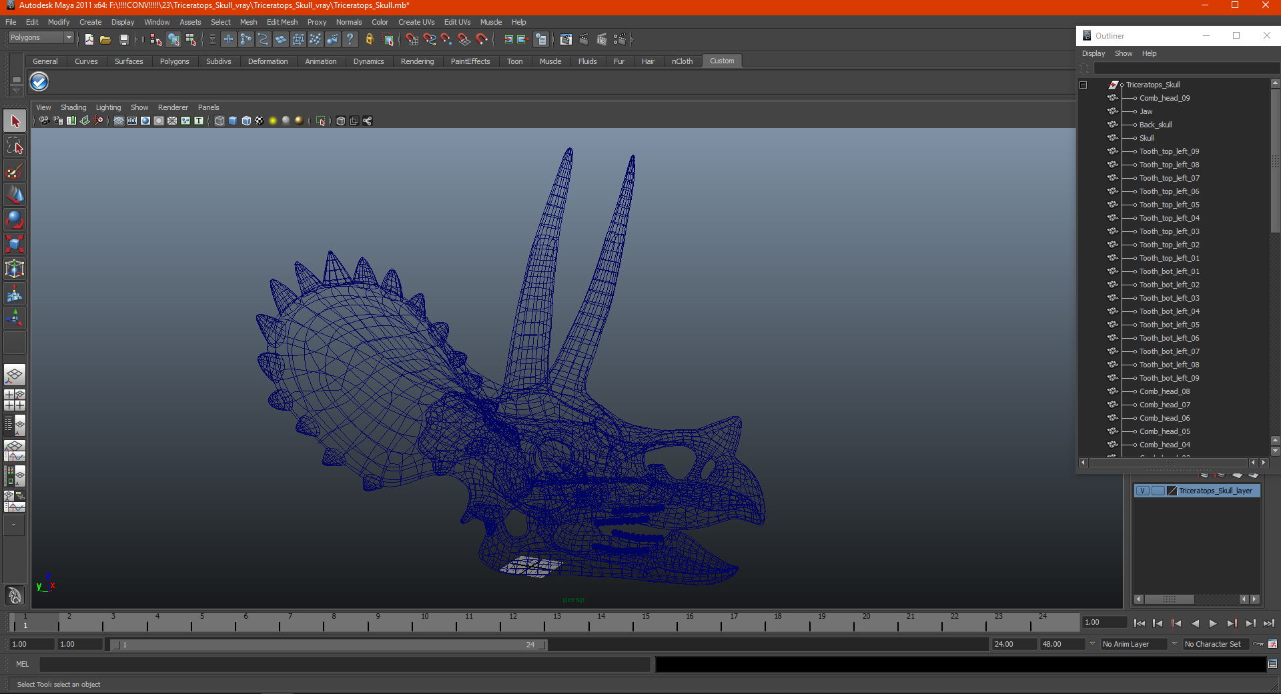This screenshot has height=694, width=1281.
Task: Open the render view clapperboard icon
Action: 566,39
